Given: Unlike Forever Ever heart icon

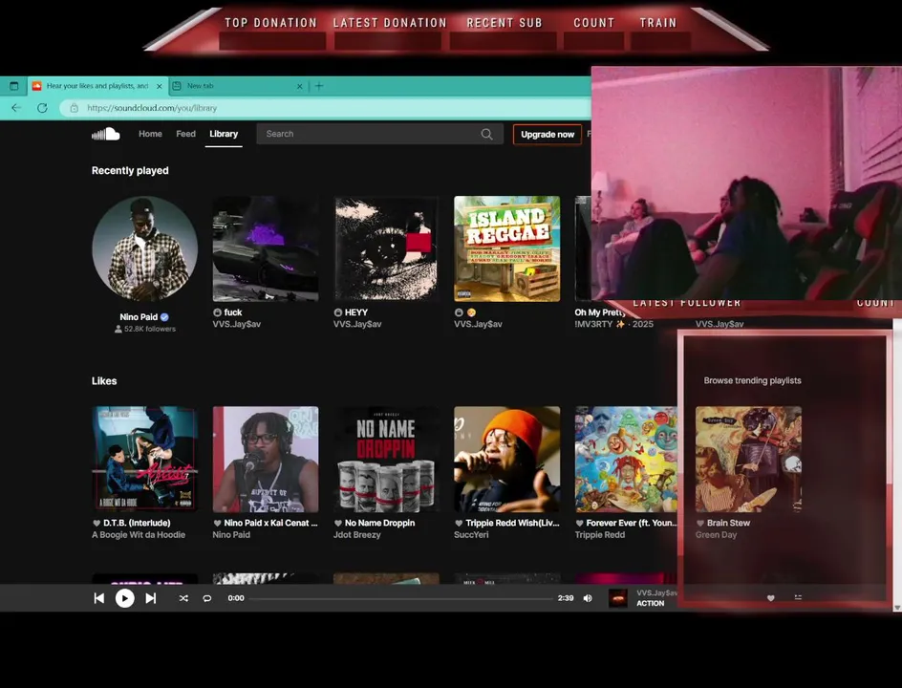Looking at the screenshot, I should (x=580, y=523).
